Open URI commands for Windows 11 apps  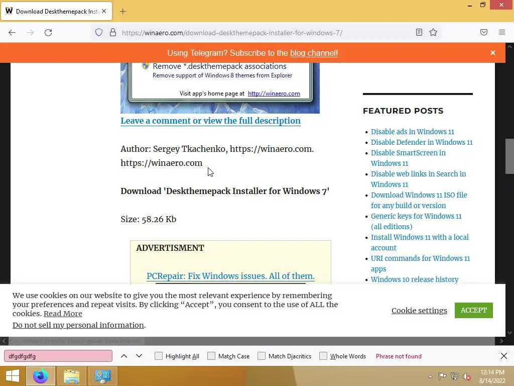(420, 263)
